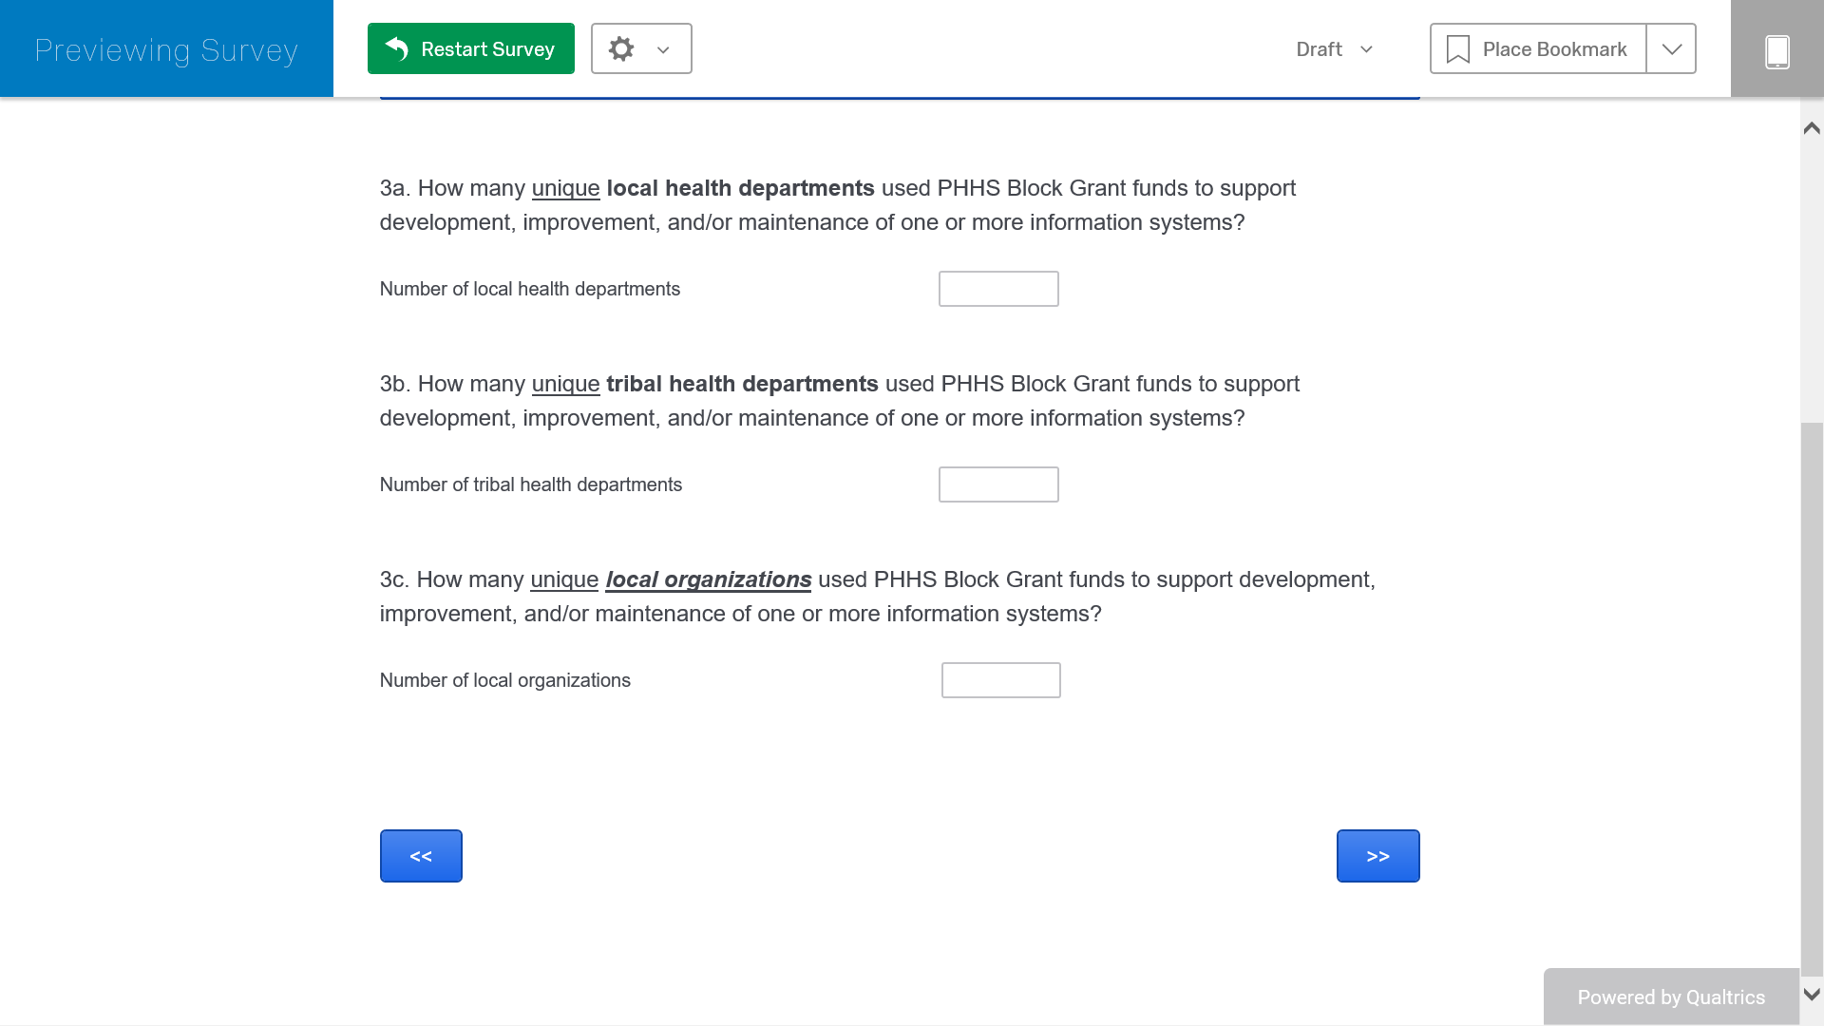Focus the local organizations number field

click(1000, 680)
